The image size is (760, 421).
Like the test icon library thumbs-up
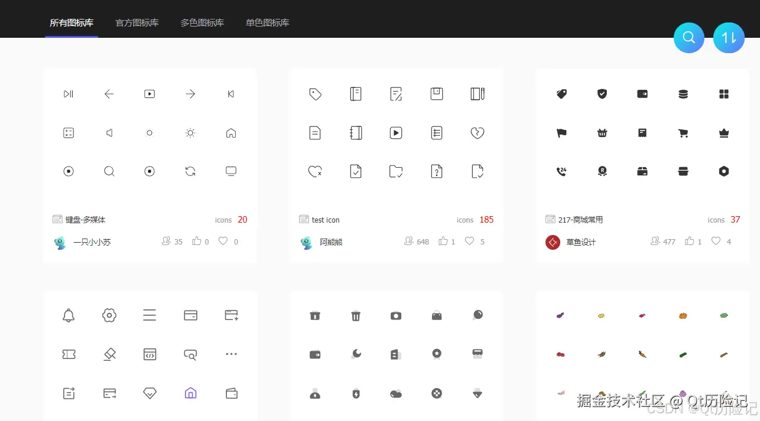(443, 241)
